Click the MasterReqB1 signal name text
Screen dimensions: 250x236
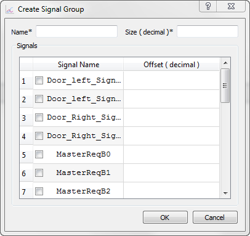click(83, 173)
